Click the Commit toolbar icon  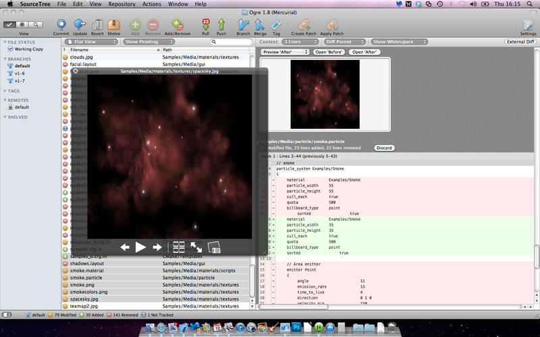(x=61, y=25)
